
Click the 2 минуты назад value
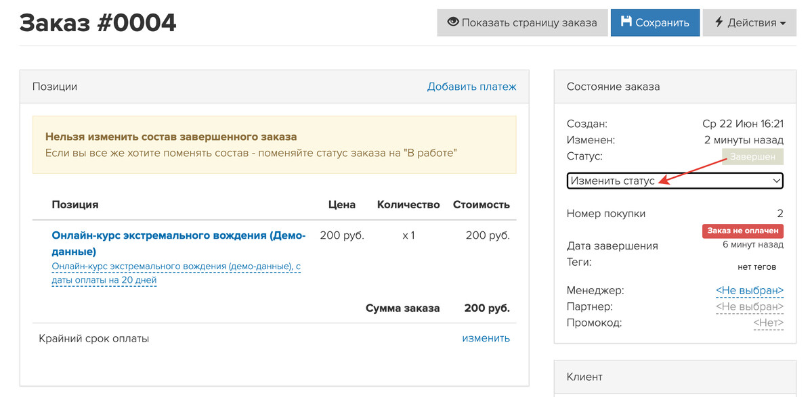[x=744, y=140]
